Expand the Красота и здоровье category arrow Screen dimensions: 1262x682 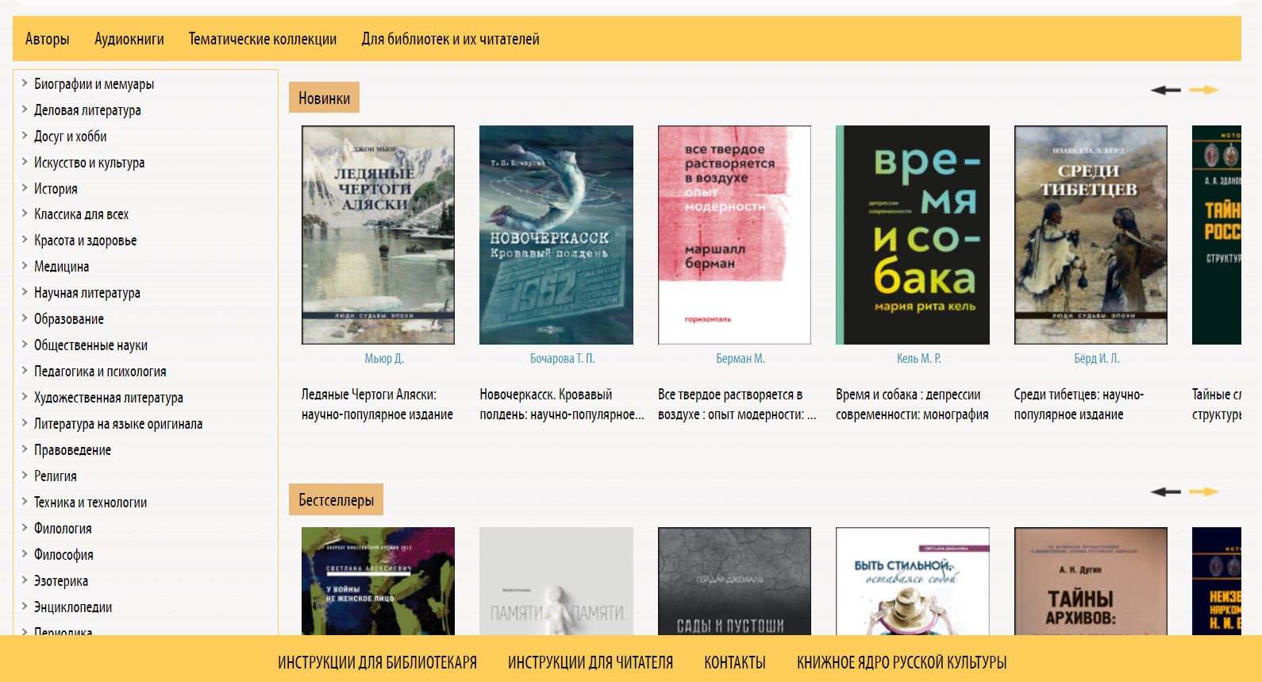pyautogui.click(x=25, y=239)
